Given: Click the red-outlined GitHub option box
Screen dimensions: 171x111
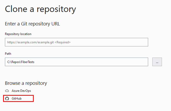Looking at the screenshot, I should click(x=18, y=99).
